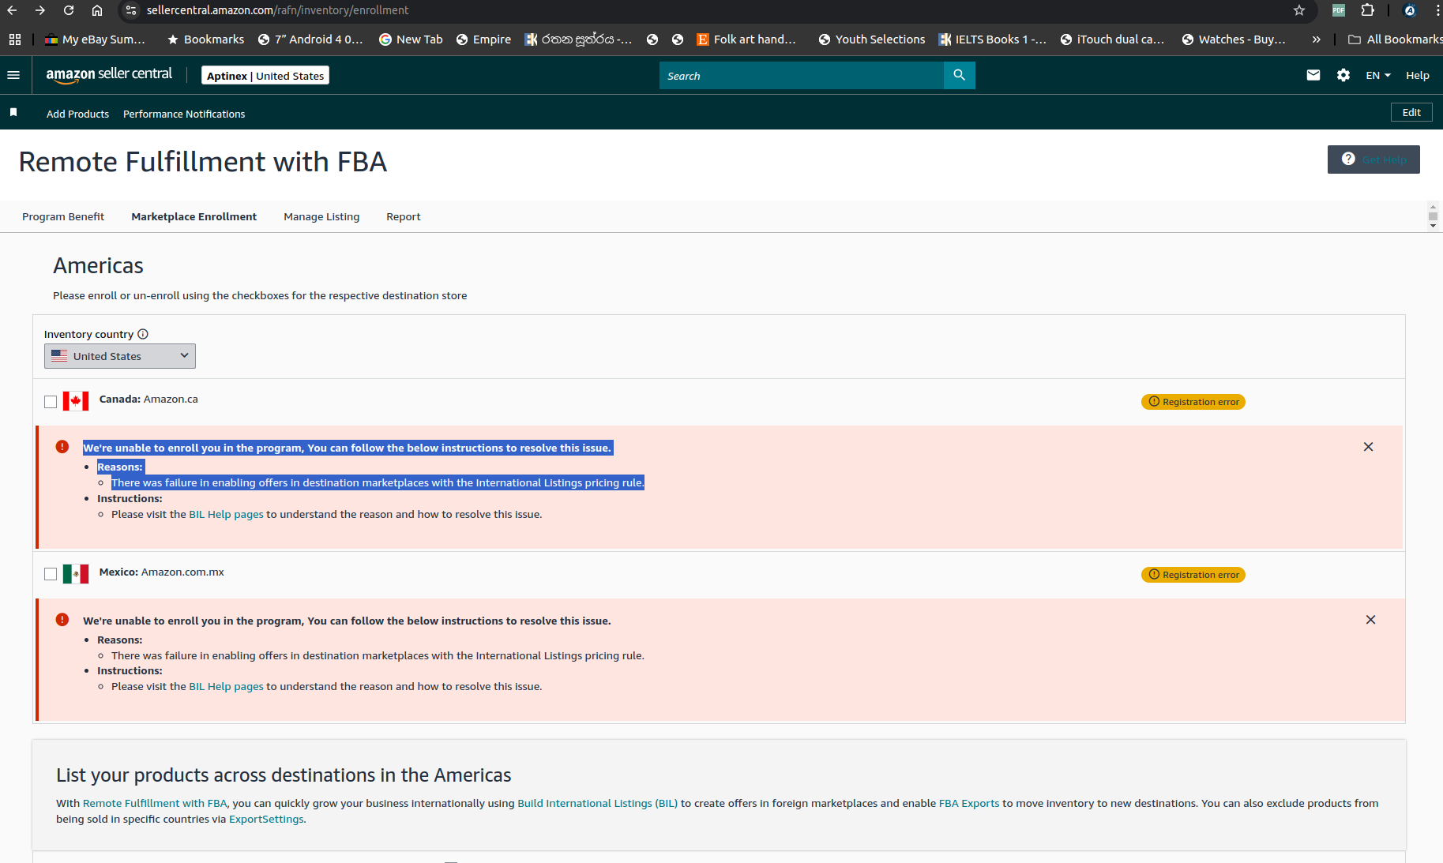Click the site information icon in address bar

[x=131, y=10]
